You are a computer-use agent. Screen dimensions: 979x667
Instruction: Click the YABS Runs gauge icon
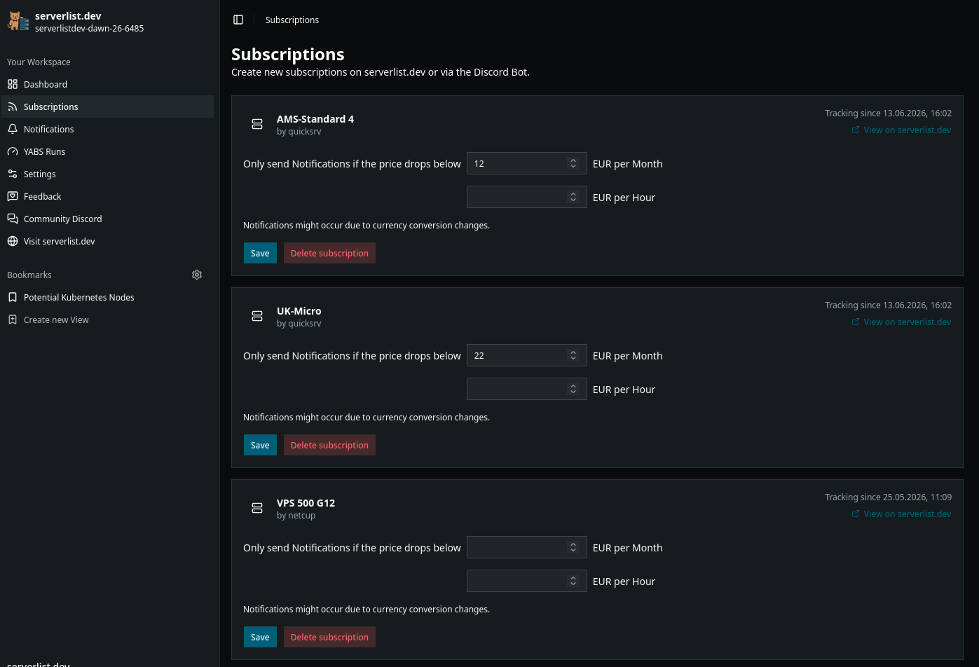pos(13,151)
